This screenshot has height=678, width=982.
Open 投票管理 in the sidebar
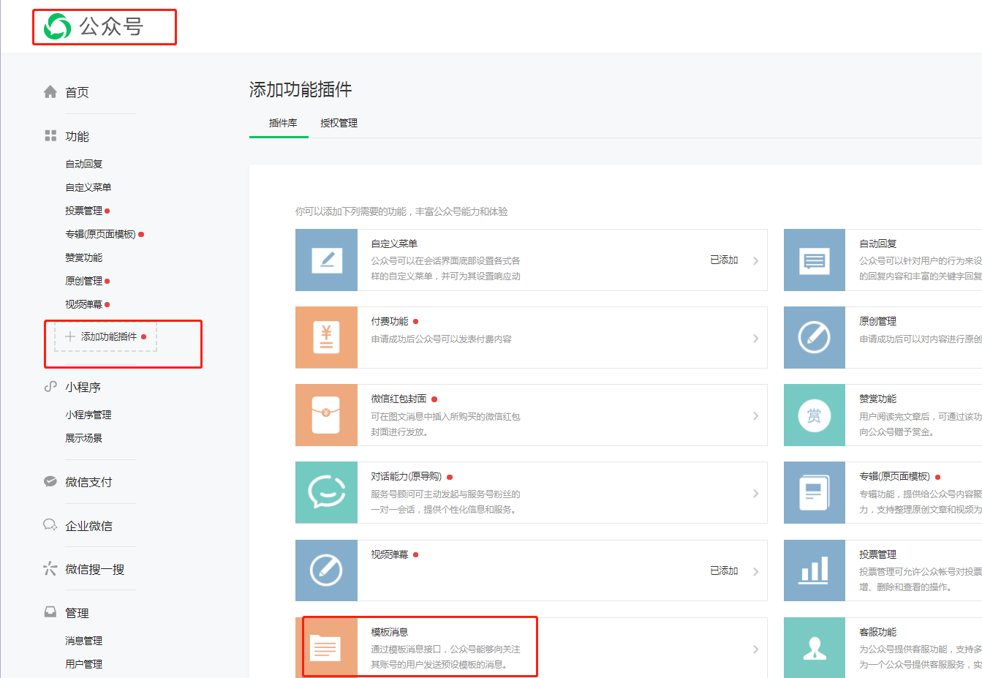[84, 211]
